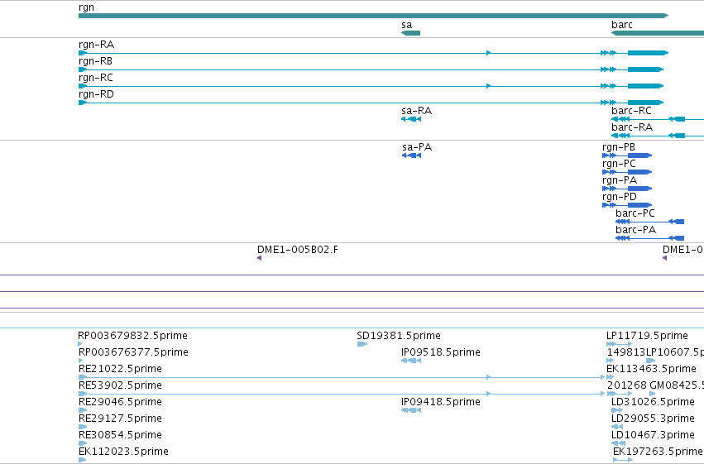
Task: Click the GM08425 EST label
Action: (x=677, y=385)
